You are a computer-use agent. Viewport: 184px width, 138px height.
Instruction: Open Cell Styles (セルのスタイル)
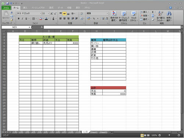click(x=134, y=16)
